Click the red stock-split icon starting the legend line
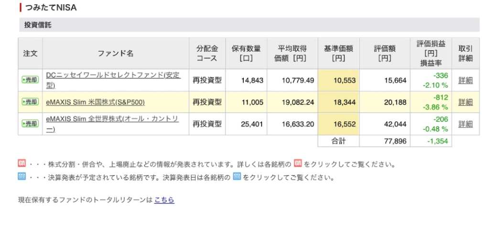The width and height of the screenshot is (486, 233). [x=22, y=164]
